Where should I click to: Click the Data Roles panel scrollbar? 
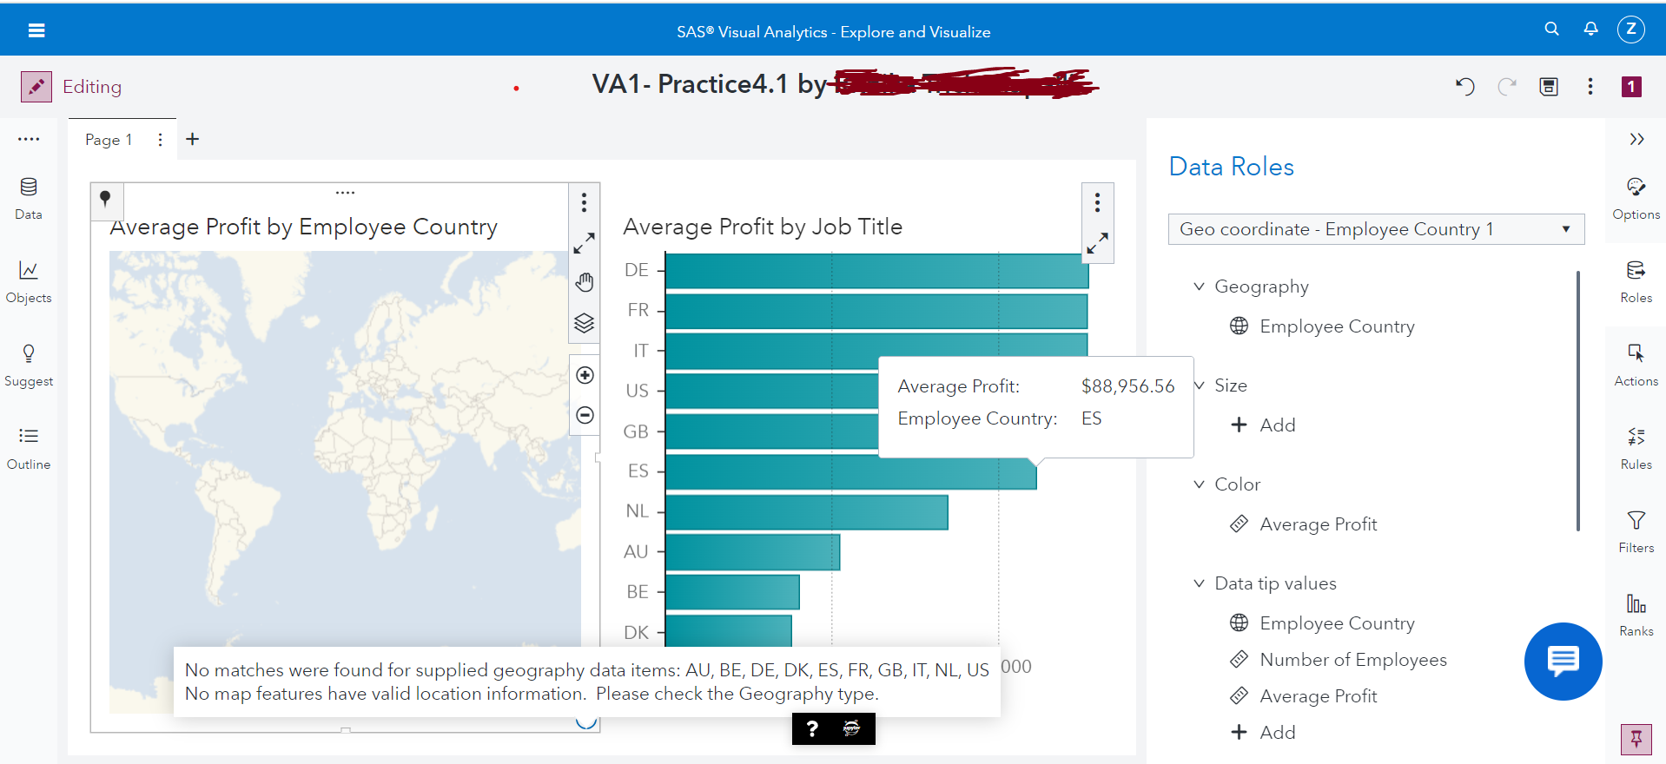coord(1577,399)
